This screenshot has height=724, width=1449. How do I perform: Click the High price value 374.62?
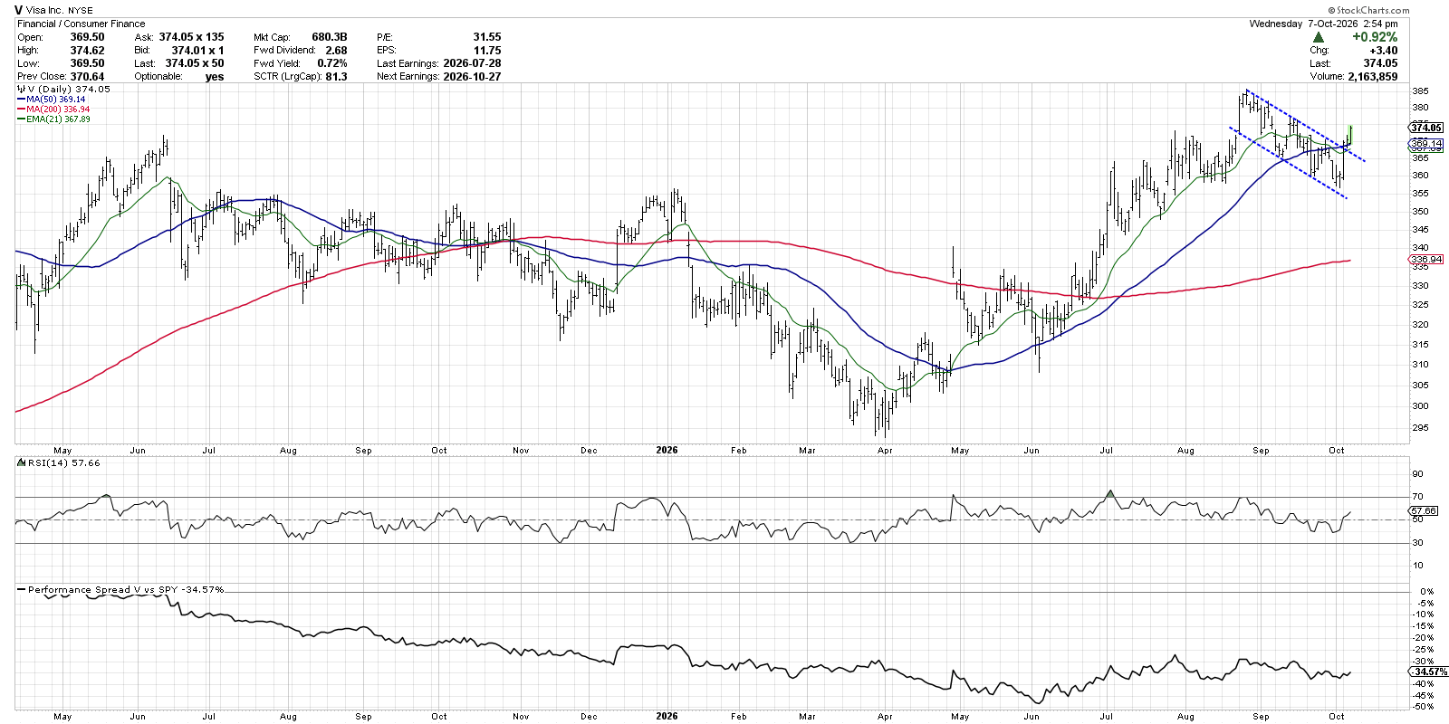[87, 51]
